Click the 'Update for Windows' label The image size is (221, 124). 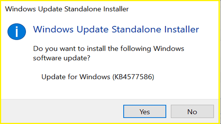[76, 77]
